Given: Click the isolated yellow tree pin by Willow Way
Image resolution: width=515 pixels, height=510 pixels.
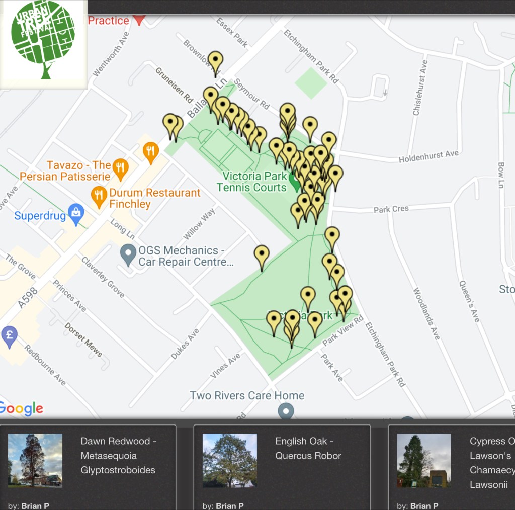Looking at the screenshot, I should click(x=262, y=255).
